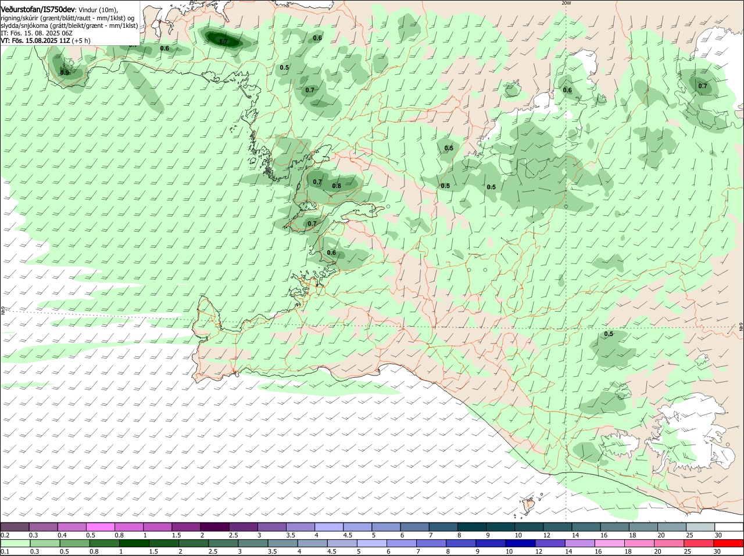Select the bottom-row legend swatch between 0.5 and 0.8
The width and height of the screenshot is (744, 556).
tap(74, 543)
